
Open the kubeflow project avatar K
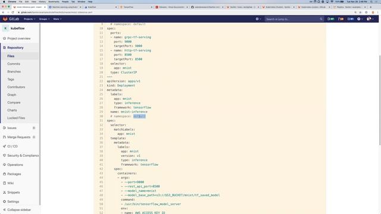pos(5,29)
